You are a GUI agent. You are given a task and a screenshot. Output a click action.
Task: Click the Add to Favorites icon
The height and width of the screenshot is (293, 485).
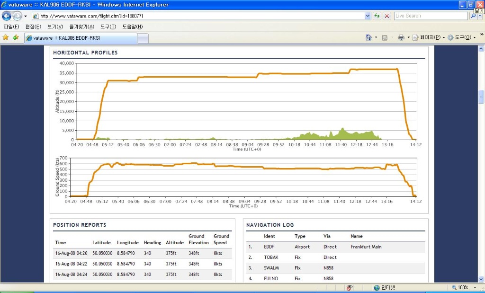(16, 37)
